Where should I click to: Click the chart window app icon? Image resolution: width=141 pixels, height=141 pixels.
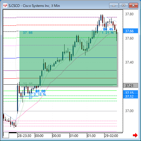click(x=5, y=5)
